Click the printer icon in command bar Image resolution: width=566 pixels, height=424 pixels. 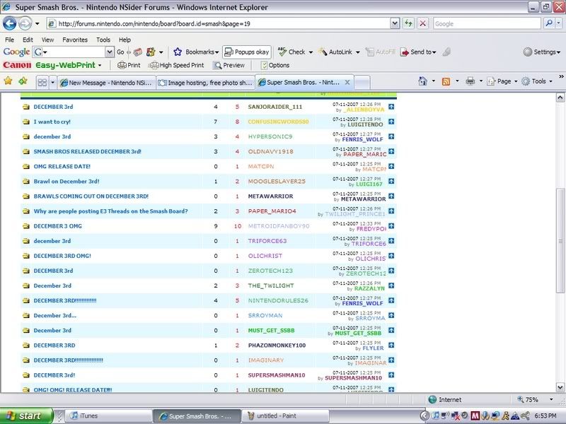[470, 81]
